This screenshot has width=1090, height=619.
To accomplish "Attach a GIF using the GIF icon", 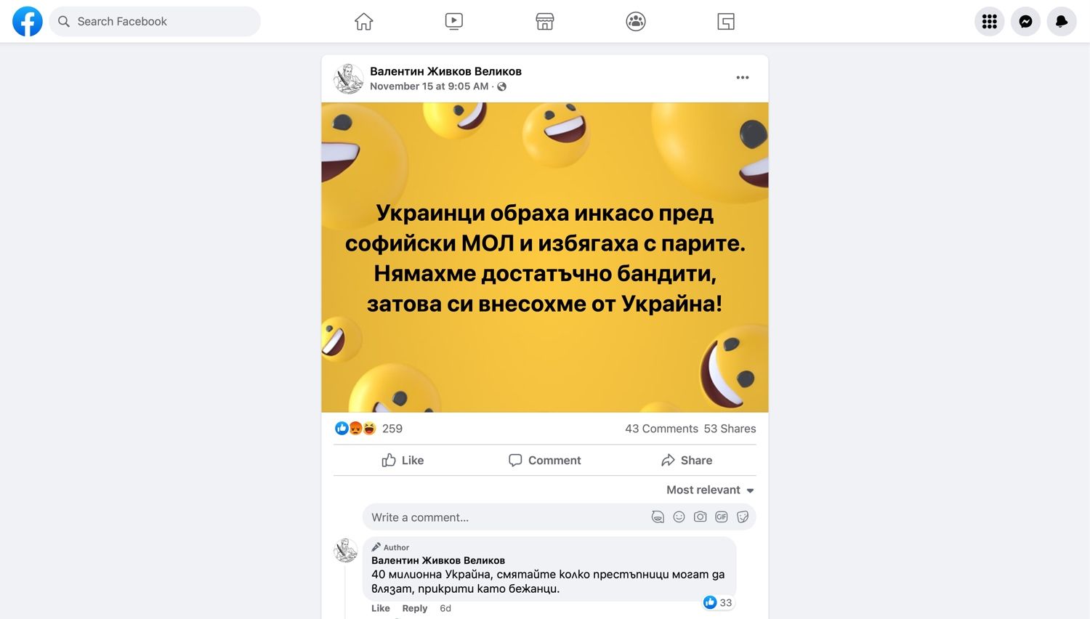I will [x=722, y=517].
